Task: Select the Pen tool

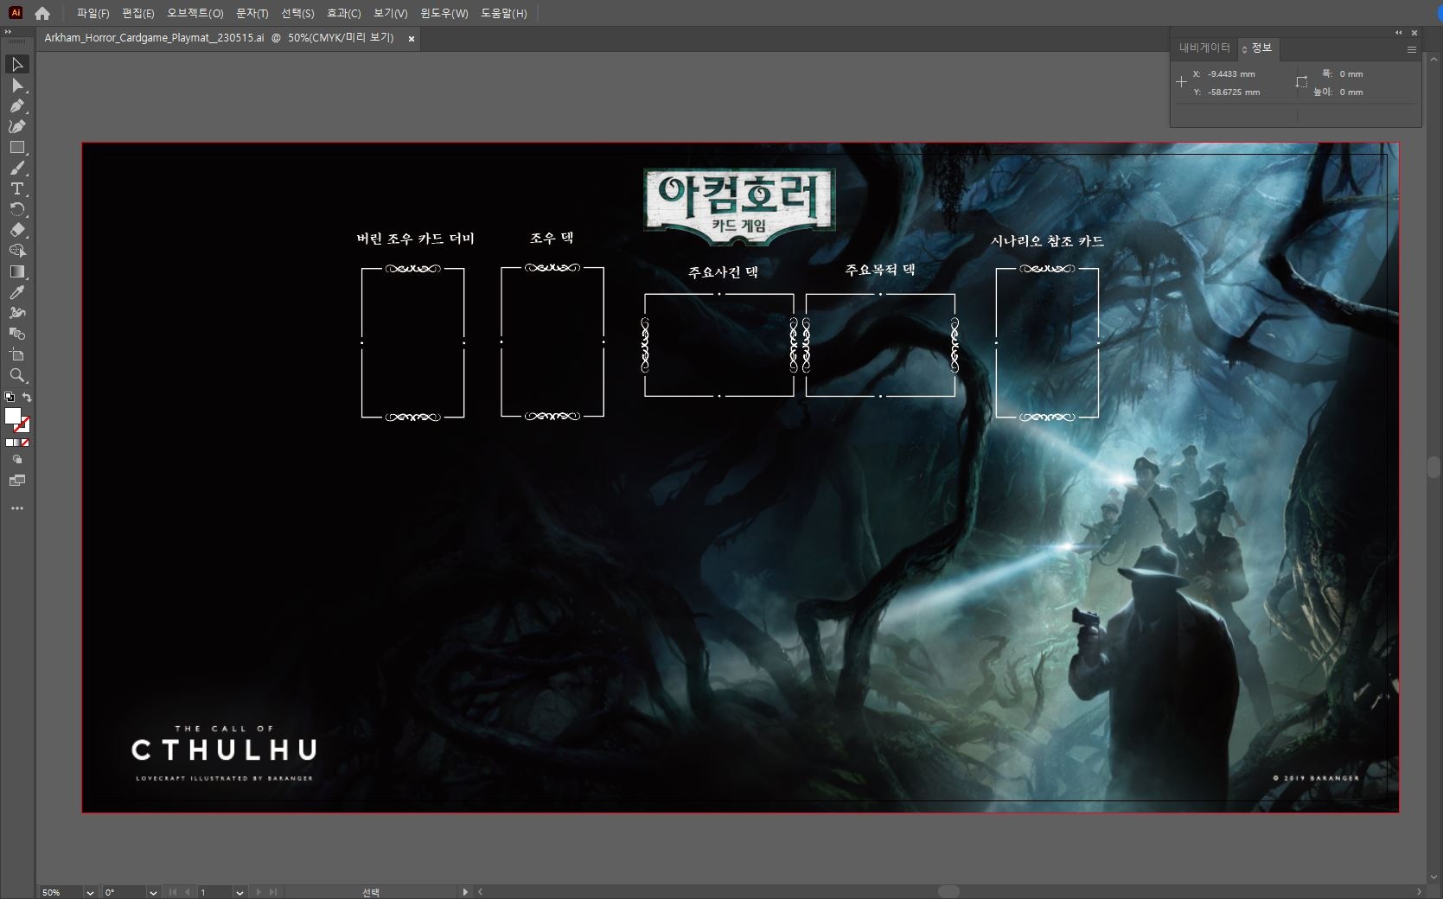Action: pos(17,106)
